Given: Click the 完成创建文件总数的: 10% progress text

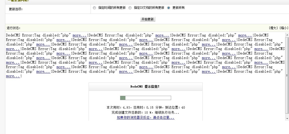Looking at the screenshot, I should (x=145, y=112).
